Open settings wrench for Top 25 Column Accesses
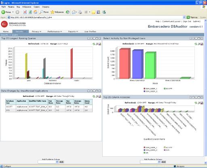This screenshot has width=207, height=168. tap(199, 103)
